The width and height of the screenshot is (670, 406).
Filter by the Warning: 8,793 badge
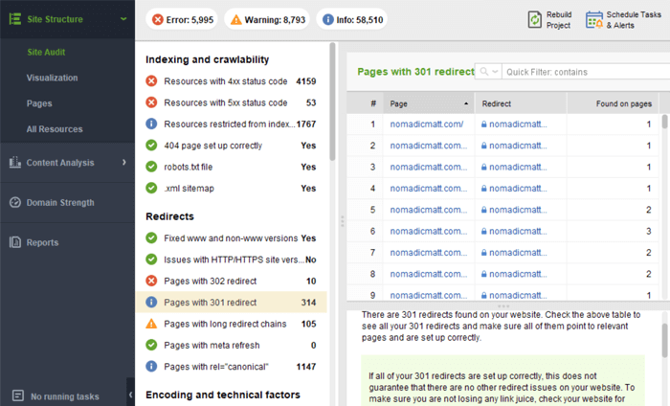267,20
